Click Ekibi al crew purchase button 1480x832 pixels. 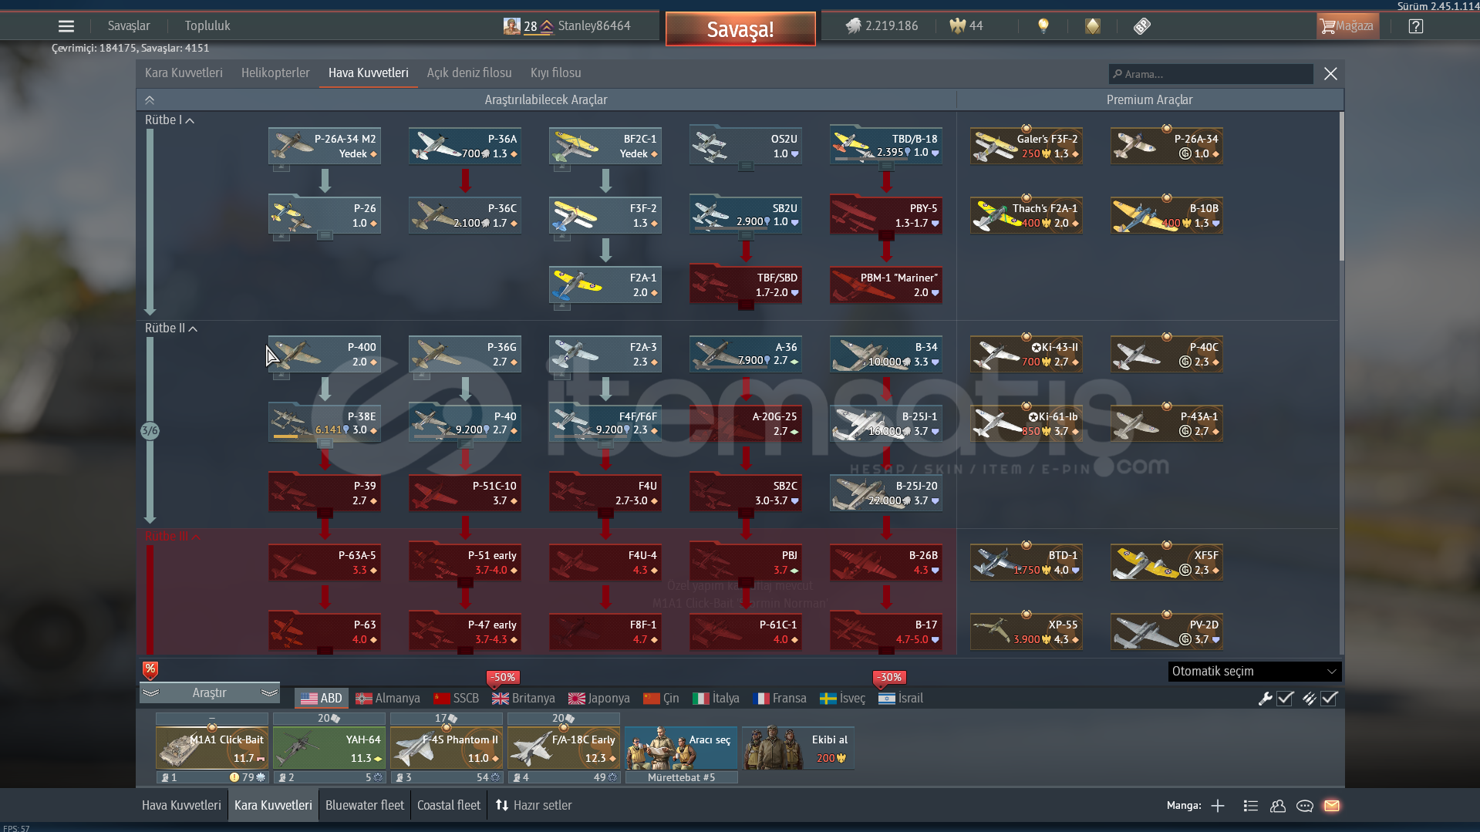[x=798, y=748]
